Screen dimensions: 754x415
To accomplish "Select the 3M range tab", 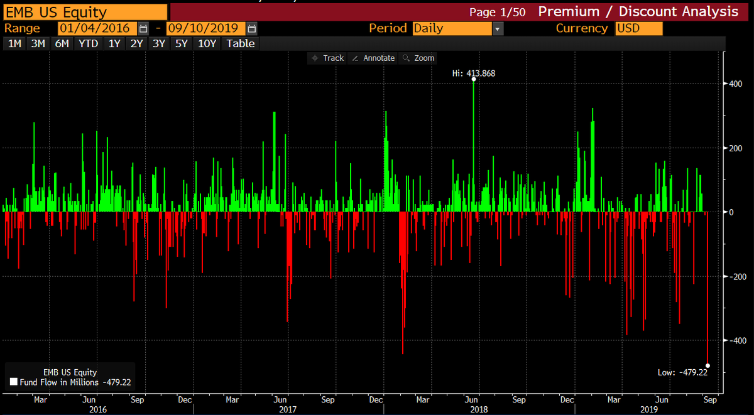I will [x=38, y=43].
